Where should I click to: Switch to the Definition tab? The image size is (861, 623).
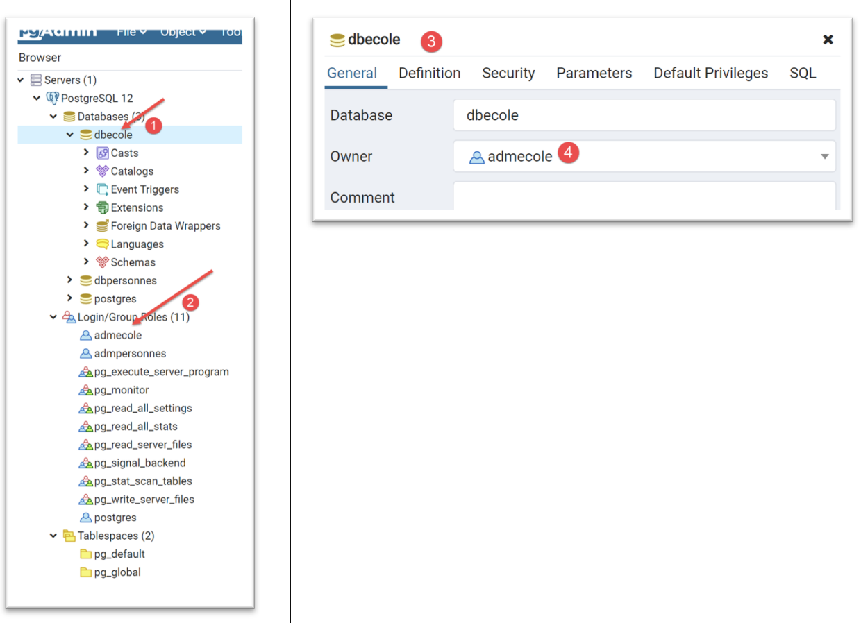tap(429, 74)
